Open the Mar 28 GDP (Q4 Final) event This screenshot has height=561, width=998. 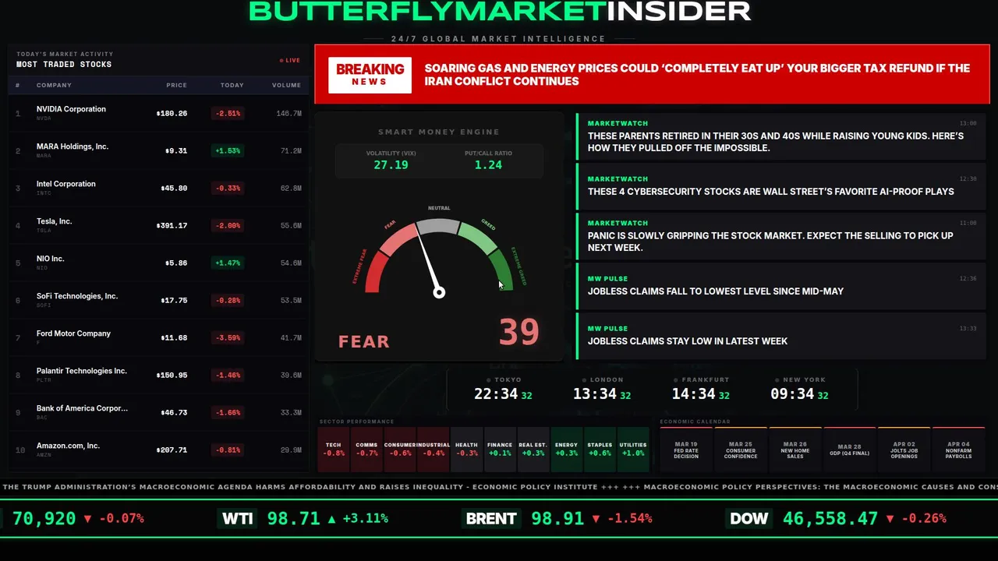850,450
